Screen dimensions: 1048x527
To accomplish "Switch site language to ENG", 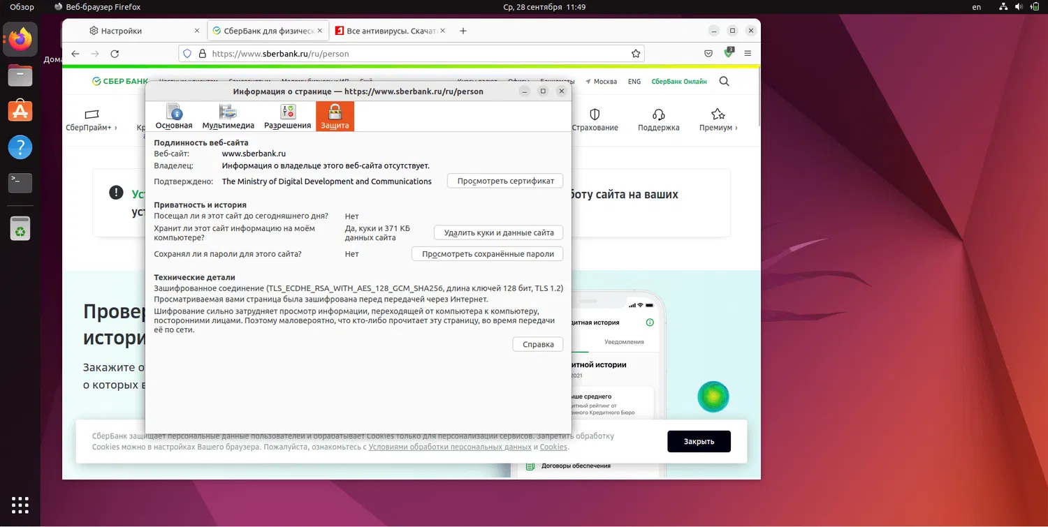I will (634, 82).
